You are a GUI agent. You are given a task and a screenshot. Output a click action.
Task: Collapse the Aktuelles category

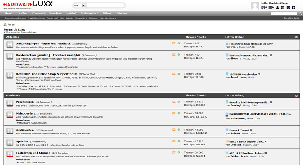pos(297,37)
